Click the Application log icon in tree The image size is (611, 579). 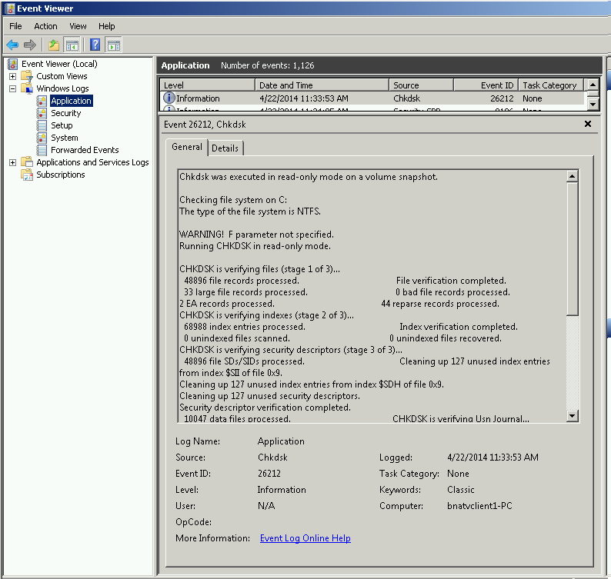pyautogui.click(x=42, y=101)
